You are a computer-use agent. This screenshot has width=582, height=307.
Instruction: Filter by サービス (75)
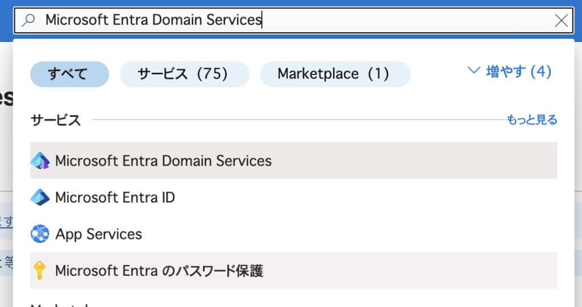185,74
